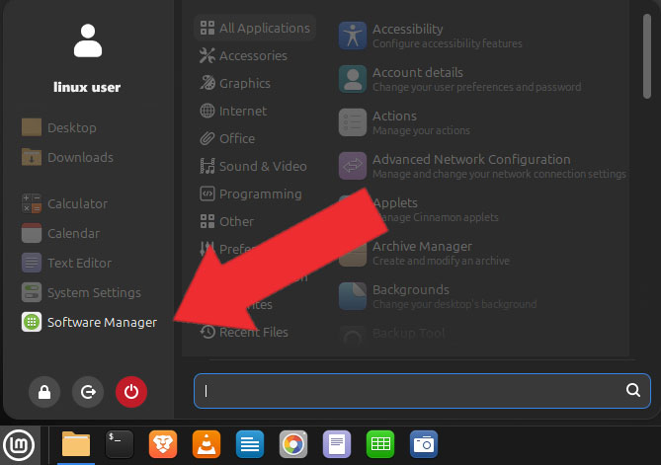The image size is (661, 465).
Task: Launch the screenshot camera icon in taskbar
Action: tap(424, 444)
